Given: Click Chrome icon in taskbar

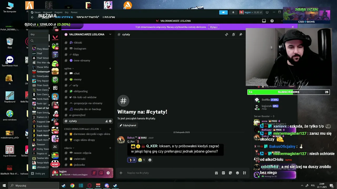Looking at the screenshot, I should tap(72, 186).
